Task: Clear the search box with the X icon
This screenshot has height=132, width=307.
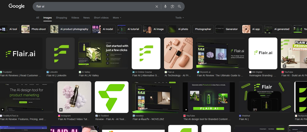Action: pos(156,7)
